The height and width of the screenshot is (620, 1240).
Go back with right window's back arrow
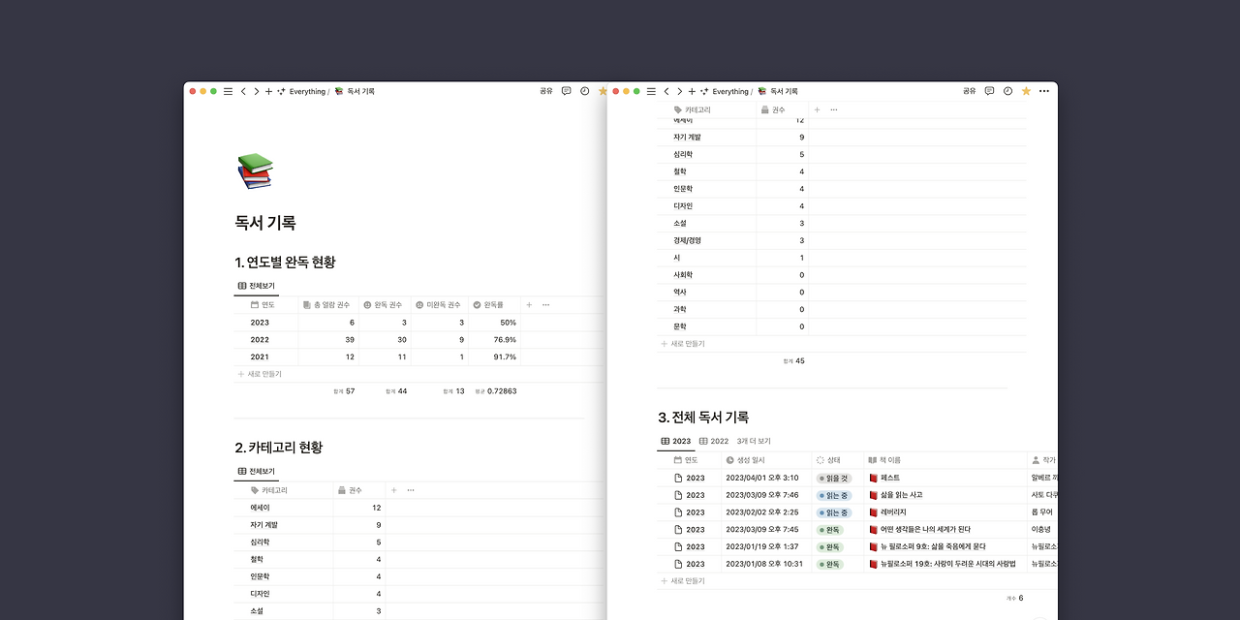click(x=666, y=91)
